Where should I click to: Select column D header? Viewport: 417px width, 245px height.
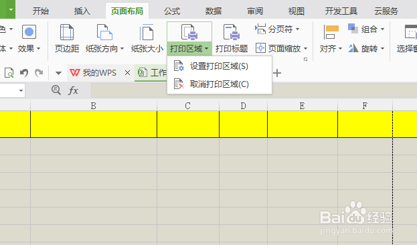pos(244,106)
